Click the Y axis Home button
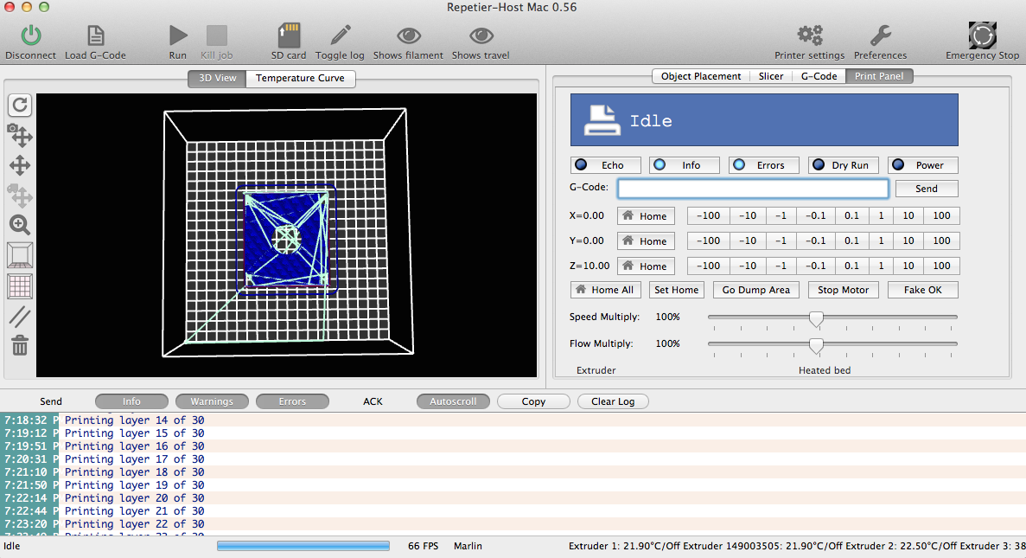1026x558 pixels. coord(645,241)
